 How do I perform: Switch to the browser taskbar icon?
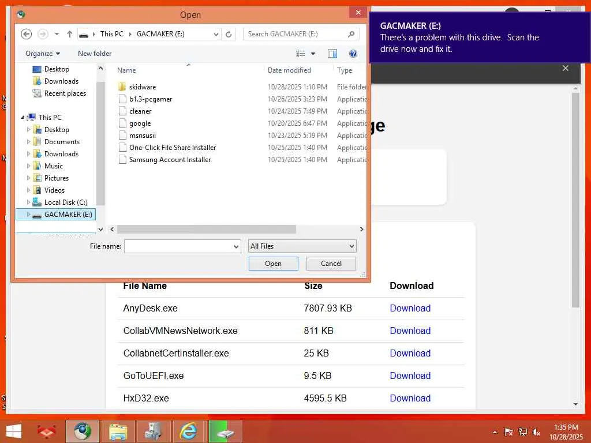[x=82, y=431]
